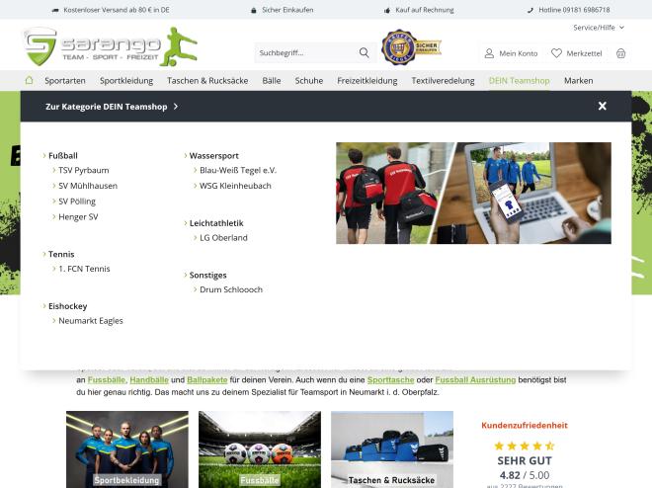This screenshot has width=652, height=488.
Task: Click the search magnifier icon
Action: (365, 52)
